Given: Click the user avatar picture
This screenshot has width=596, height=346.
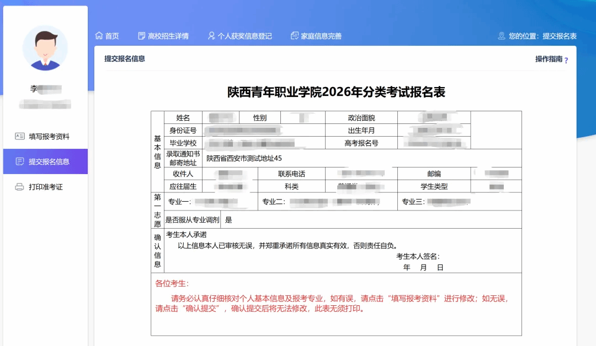Looking at the screenshot, I should pyautogui.click(x=45, y=48).
